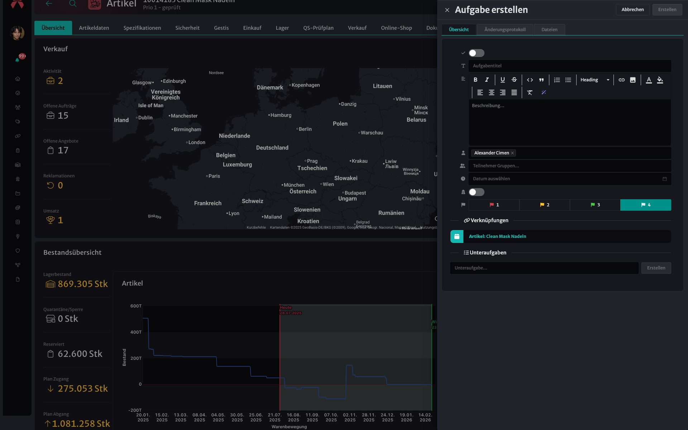Insert a link in description
Screen dimensions: 688x430
tap(622, 80)
